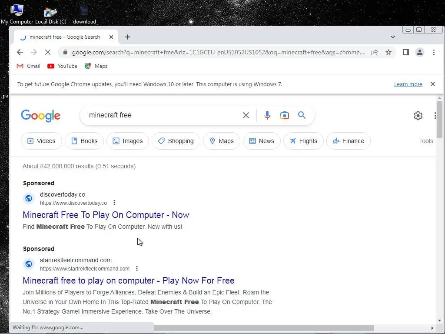Image resolution: width=445 pixels, height=334 pixels.
Task: Open Play Now For Free result link
Action: (x=129, y=281)
